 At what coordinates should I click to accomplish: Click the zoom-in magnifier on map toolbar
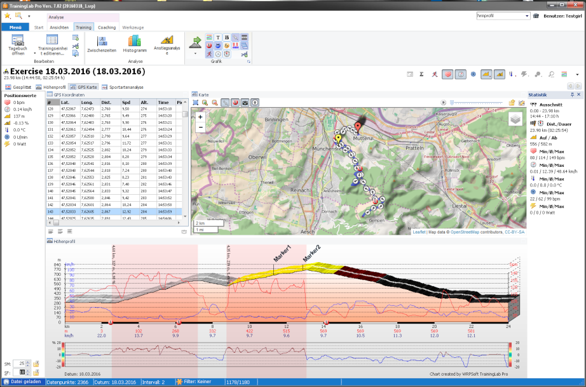(205, 103)
